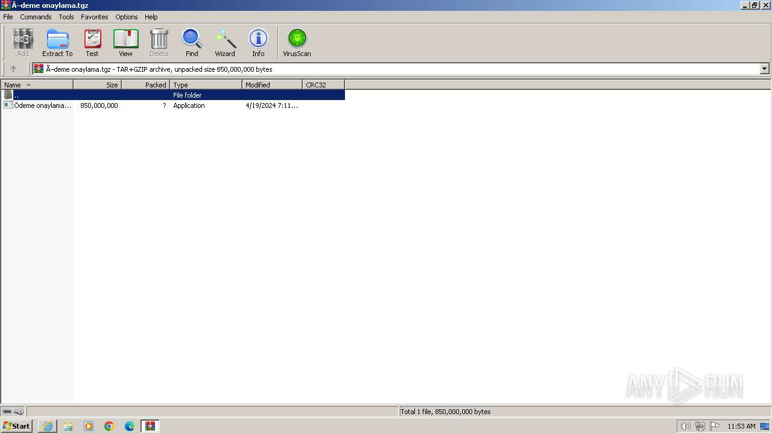Click the taskbar clock 11:53 AM
Image resolution: width=772 pixels, height=434 pixels.
click(x=741, y=426)
